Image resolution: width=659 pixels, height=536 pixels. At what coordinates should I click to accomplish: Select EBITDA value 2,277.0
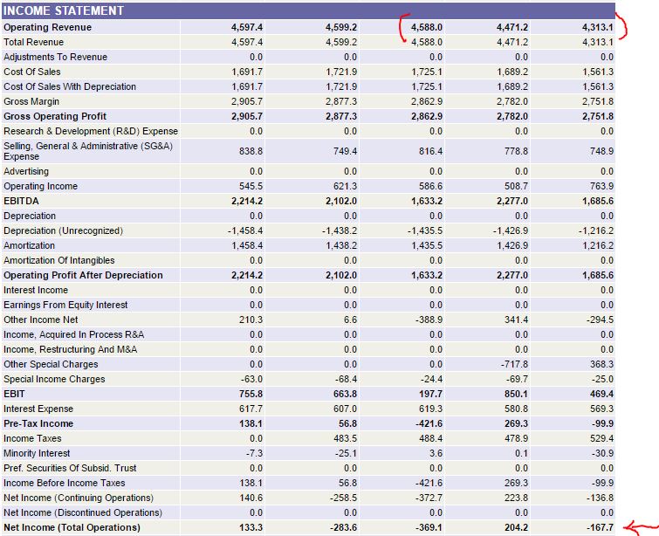click(511, 201)
